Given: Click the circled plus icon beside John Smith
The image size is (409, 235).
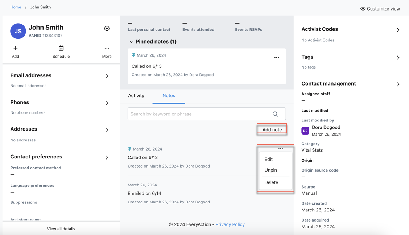Looking at the screenshot, I should tap(107, 28).
